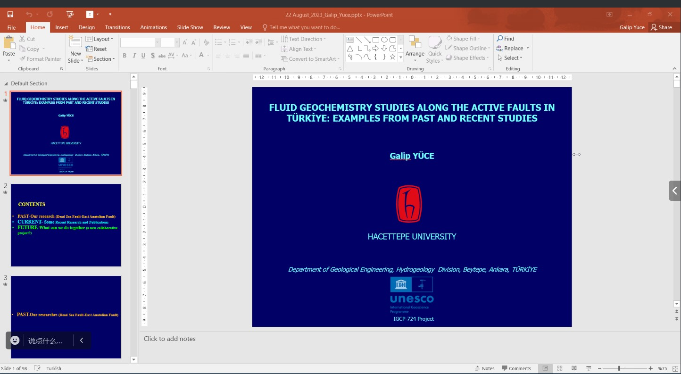Switch to Slide Sorter view
Image resolution: width=681 pixels, height=374 pixels.
click(560, 368)
